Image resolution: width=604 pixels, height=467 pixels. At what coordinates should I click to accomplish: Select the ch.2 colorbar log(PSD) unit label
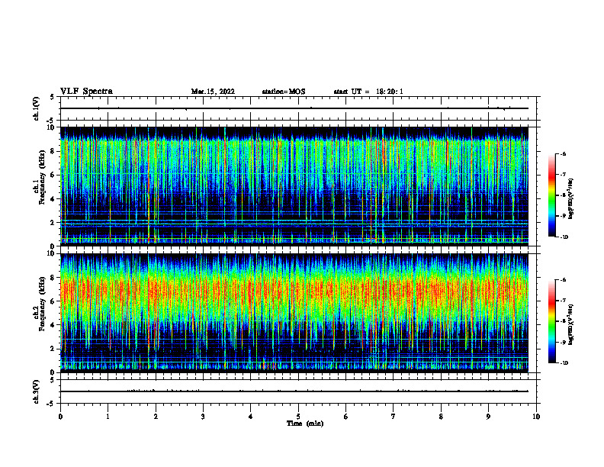click(x=570, y=324)
